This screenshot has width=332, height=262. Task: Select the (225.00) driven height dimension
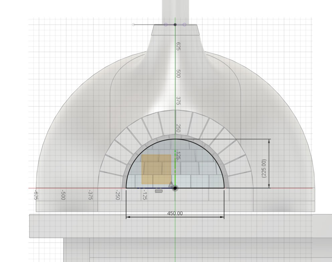(264, 168)
